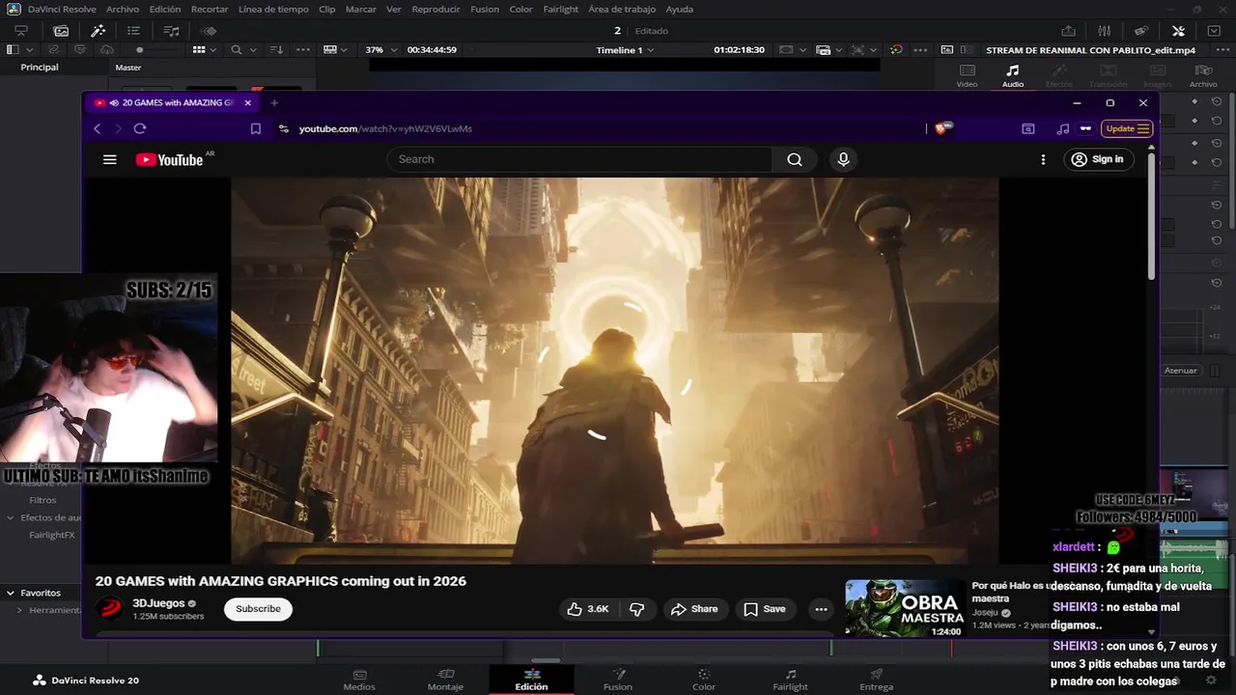Image resolution: width=1236 pixels, height=695 pixels.
Task: Open the Metadata tag icon
Action: click(x=1141, y=31)
